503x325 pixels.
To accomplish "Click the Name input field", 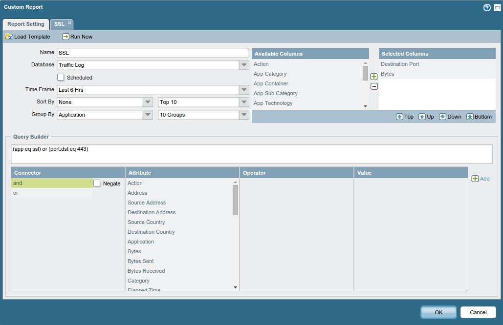I will 153,53.
